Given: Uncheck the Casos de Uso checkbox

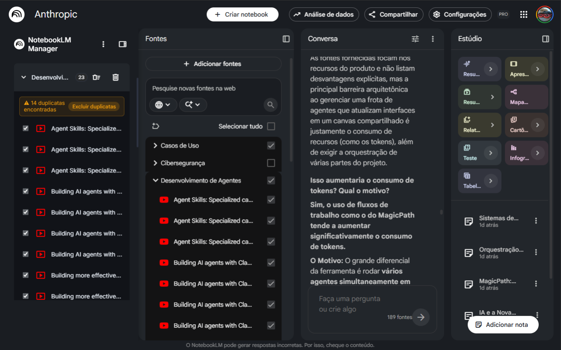Looking at the screenshot, I should click(x=271, y=146).
